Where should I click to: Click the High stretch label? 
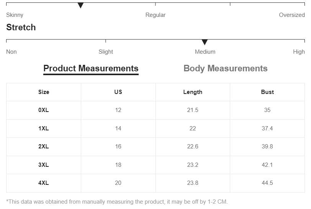pos(299,52)
